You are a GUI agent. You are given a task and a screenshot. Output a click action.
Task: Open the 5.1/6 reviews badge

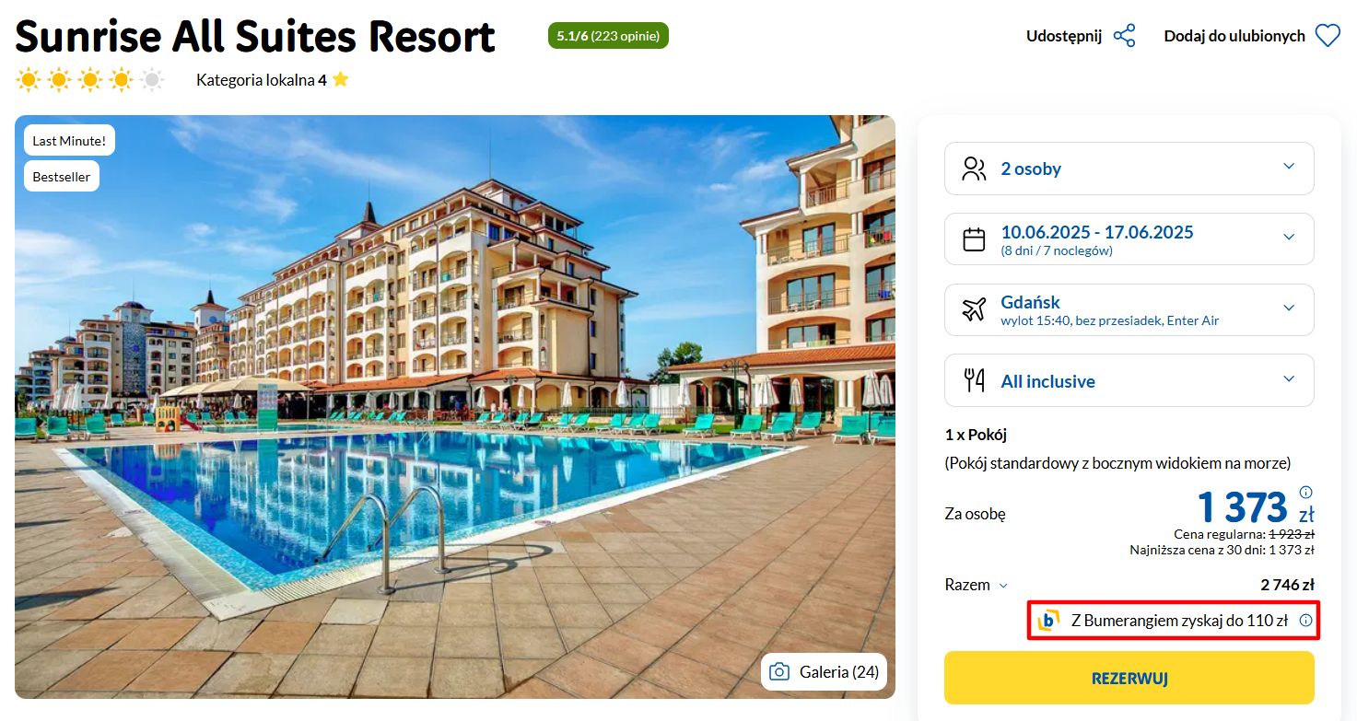[608, 36]
